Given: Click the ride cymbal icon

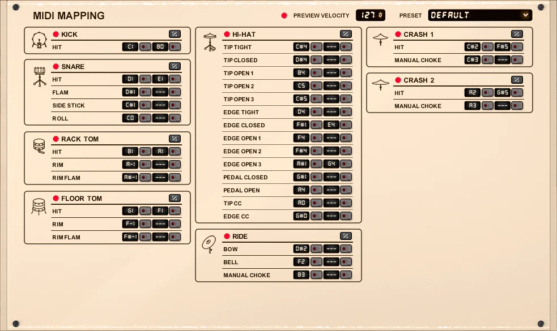Looking at the screenshot, I should (209, 243).
